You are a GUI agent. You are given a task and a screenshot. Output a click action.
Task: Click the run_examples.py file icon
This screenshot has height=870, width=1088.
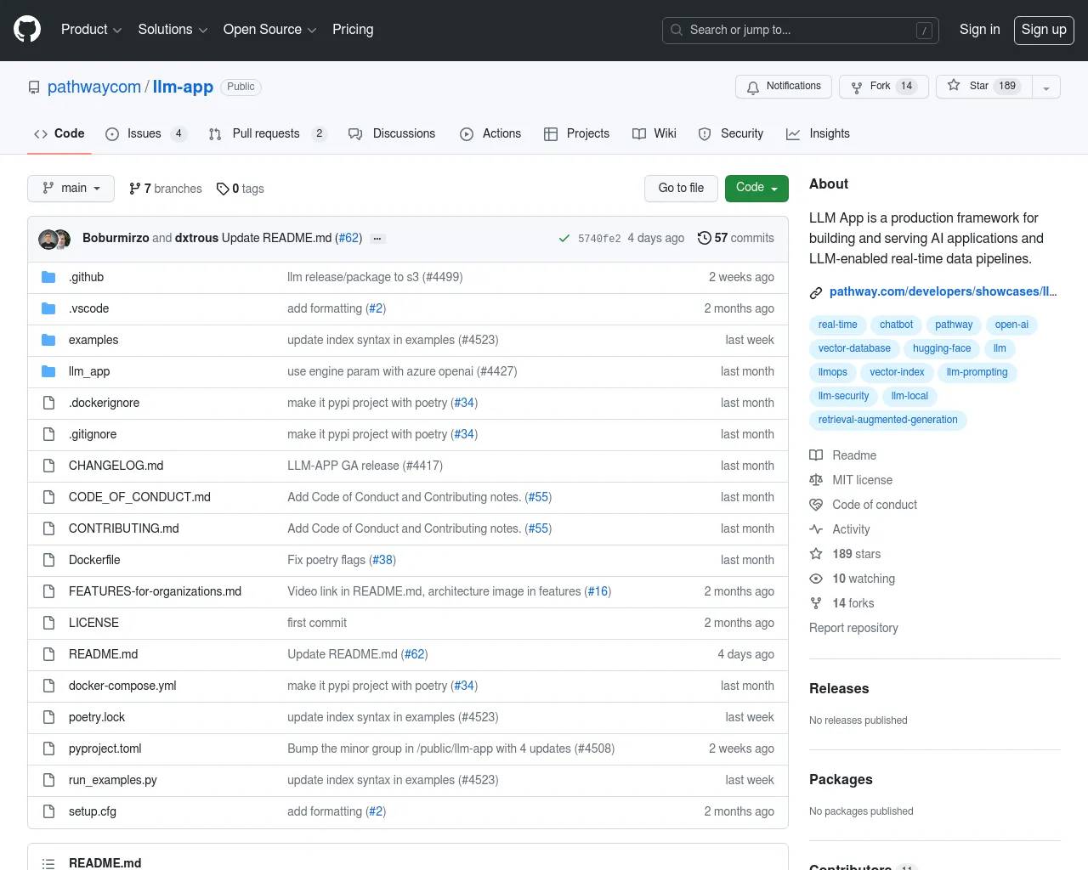pyautogui.click(x=48, y=780)
